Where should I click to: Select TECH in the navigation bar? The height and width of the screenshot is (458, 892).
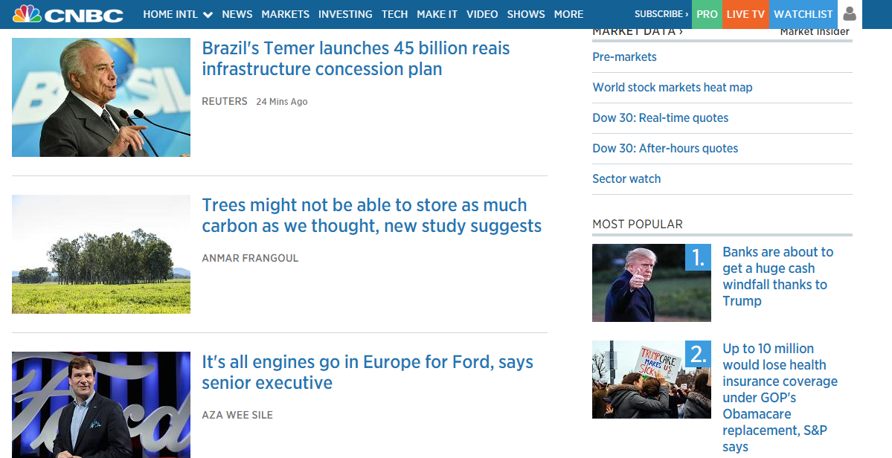point(394,14)
